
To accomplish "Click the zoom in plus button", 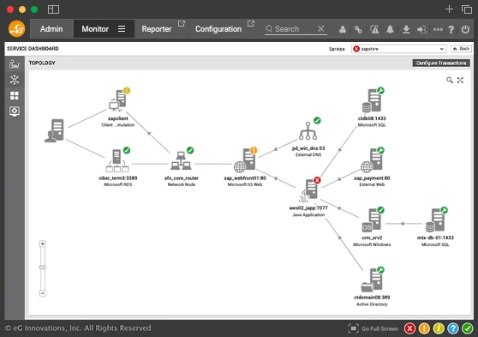I will pos(43,244).
